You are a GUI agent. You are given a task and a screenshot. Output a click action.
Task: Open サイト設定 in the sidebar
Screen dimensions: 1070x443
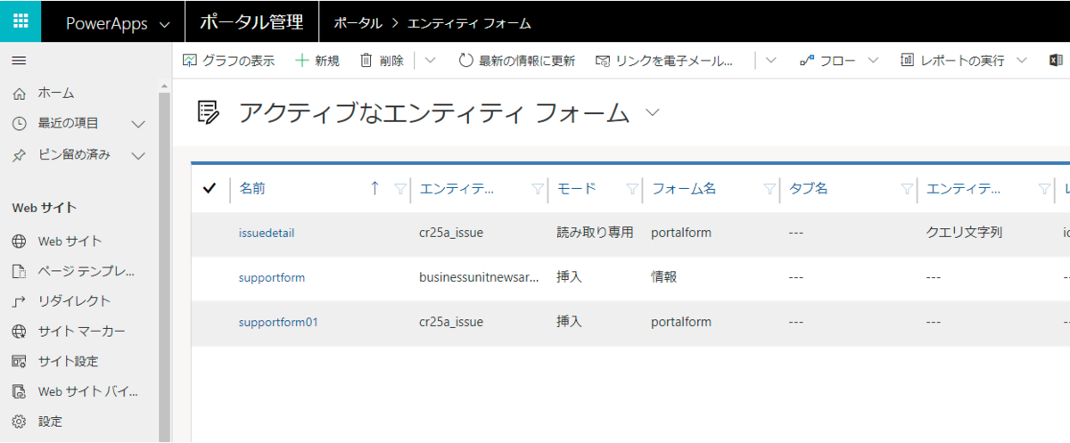[x=69, y=361]
